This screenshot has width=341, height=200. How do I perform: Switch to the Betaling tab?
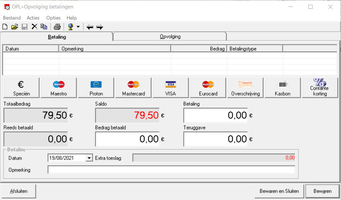57,37
